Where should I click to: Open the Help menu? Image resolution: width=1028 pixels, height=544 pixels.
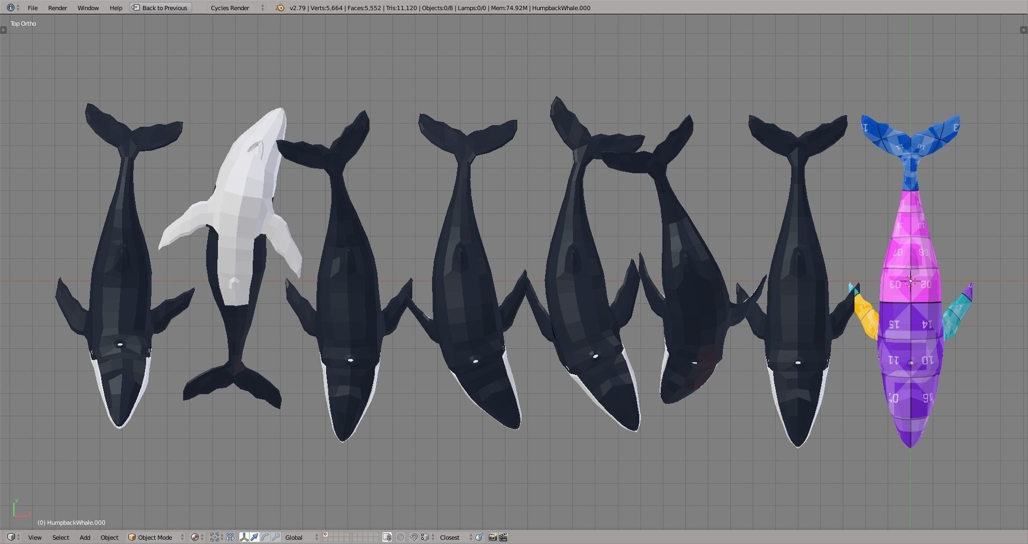pos(116,7)
